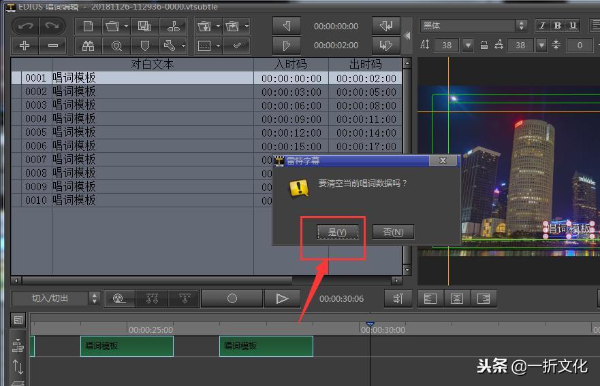Remove a row with the minus button
This screenshot has height=386, width=600.
(53, 46)
